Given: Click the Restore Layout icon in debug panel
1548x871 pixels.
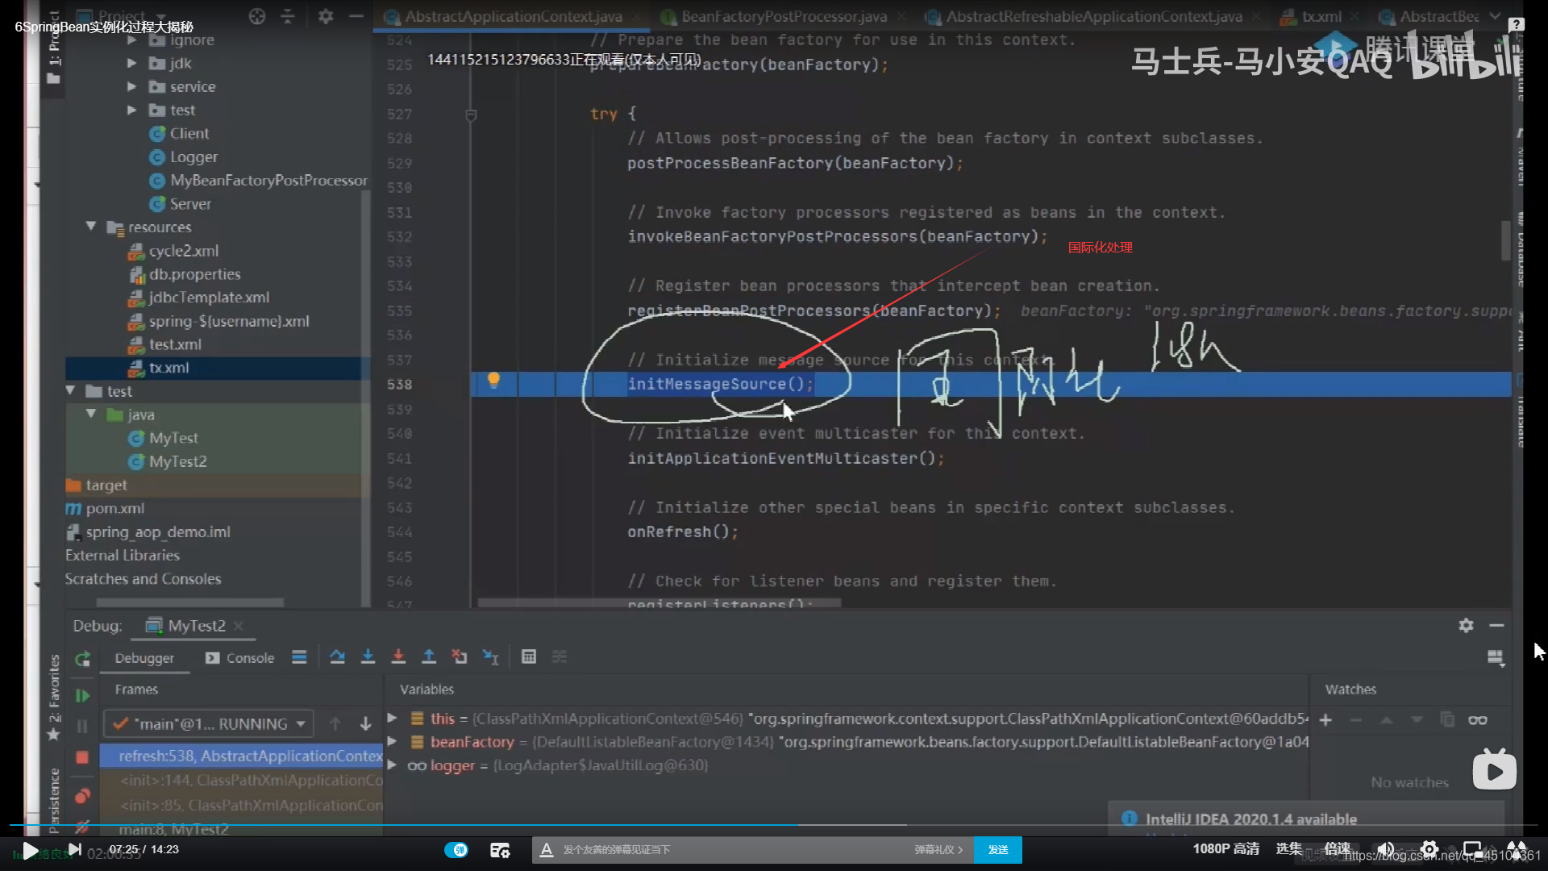Looking at the screenshot, I should tap(1496, 658).
